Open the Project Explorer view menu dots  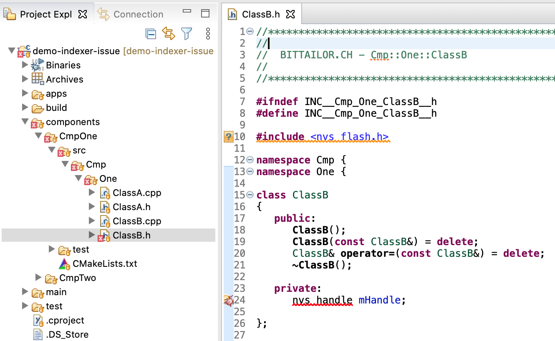208,34
